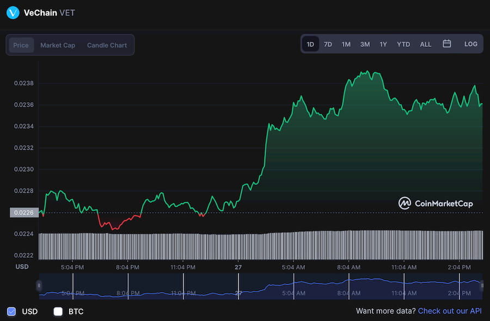The image size is (490, 321).
Task: Switch to the Price tab
Action: click(21, 45)
